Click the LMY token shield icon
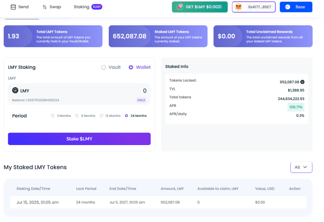The height and width of the screenshot is (222, 324). pyautogui.click(x=15, y=91)
